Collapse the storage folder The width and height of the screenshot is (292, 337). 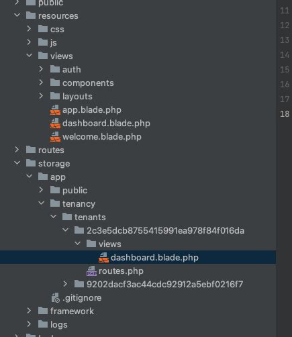pos(17,163)
